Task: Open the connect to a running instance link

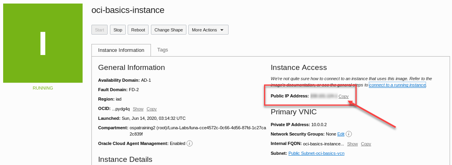Action: coord(397,85)
